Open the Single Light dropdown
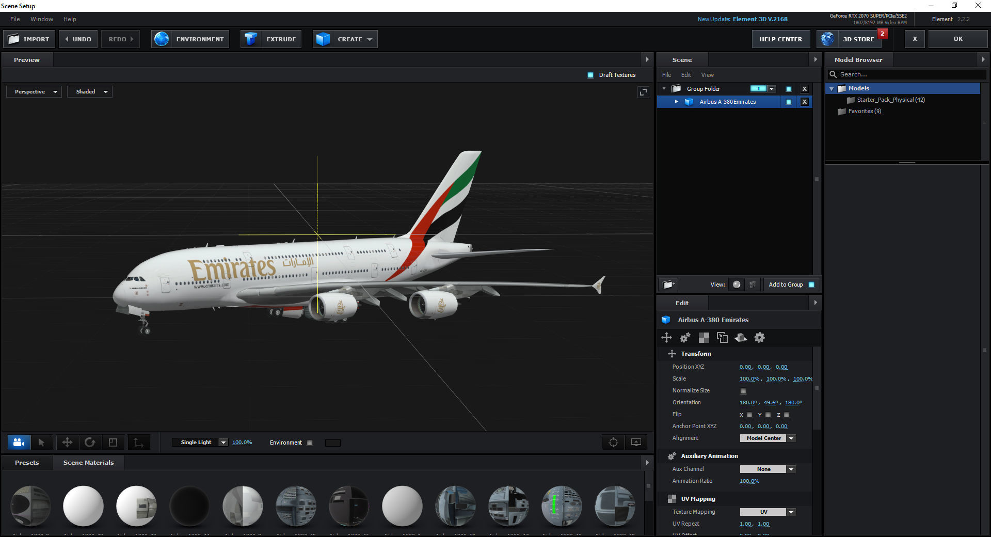 pyautogui.click(x=200, y=443)
